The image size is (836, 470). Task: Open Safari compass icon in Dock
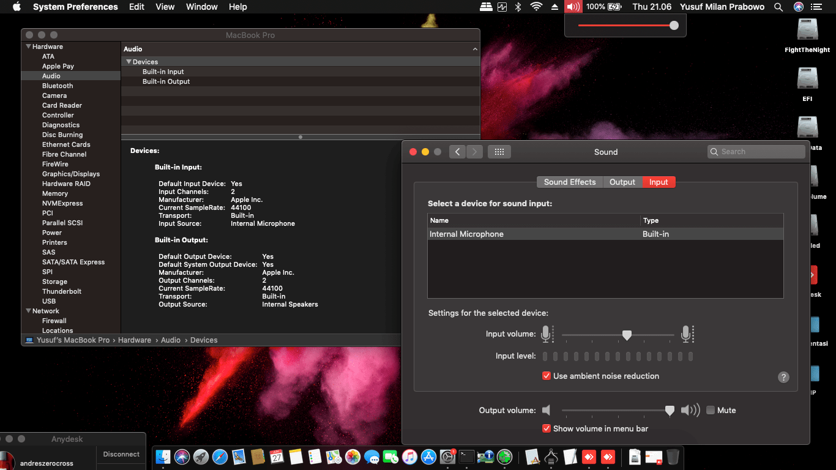pos(220,457)
